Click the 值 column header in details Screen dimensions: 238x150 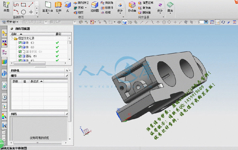pyautogui.click(x=25, y=81)
